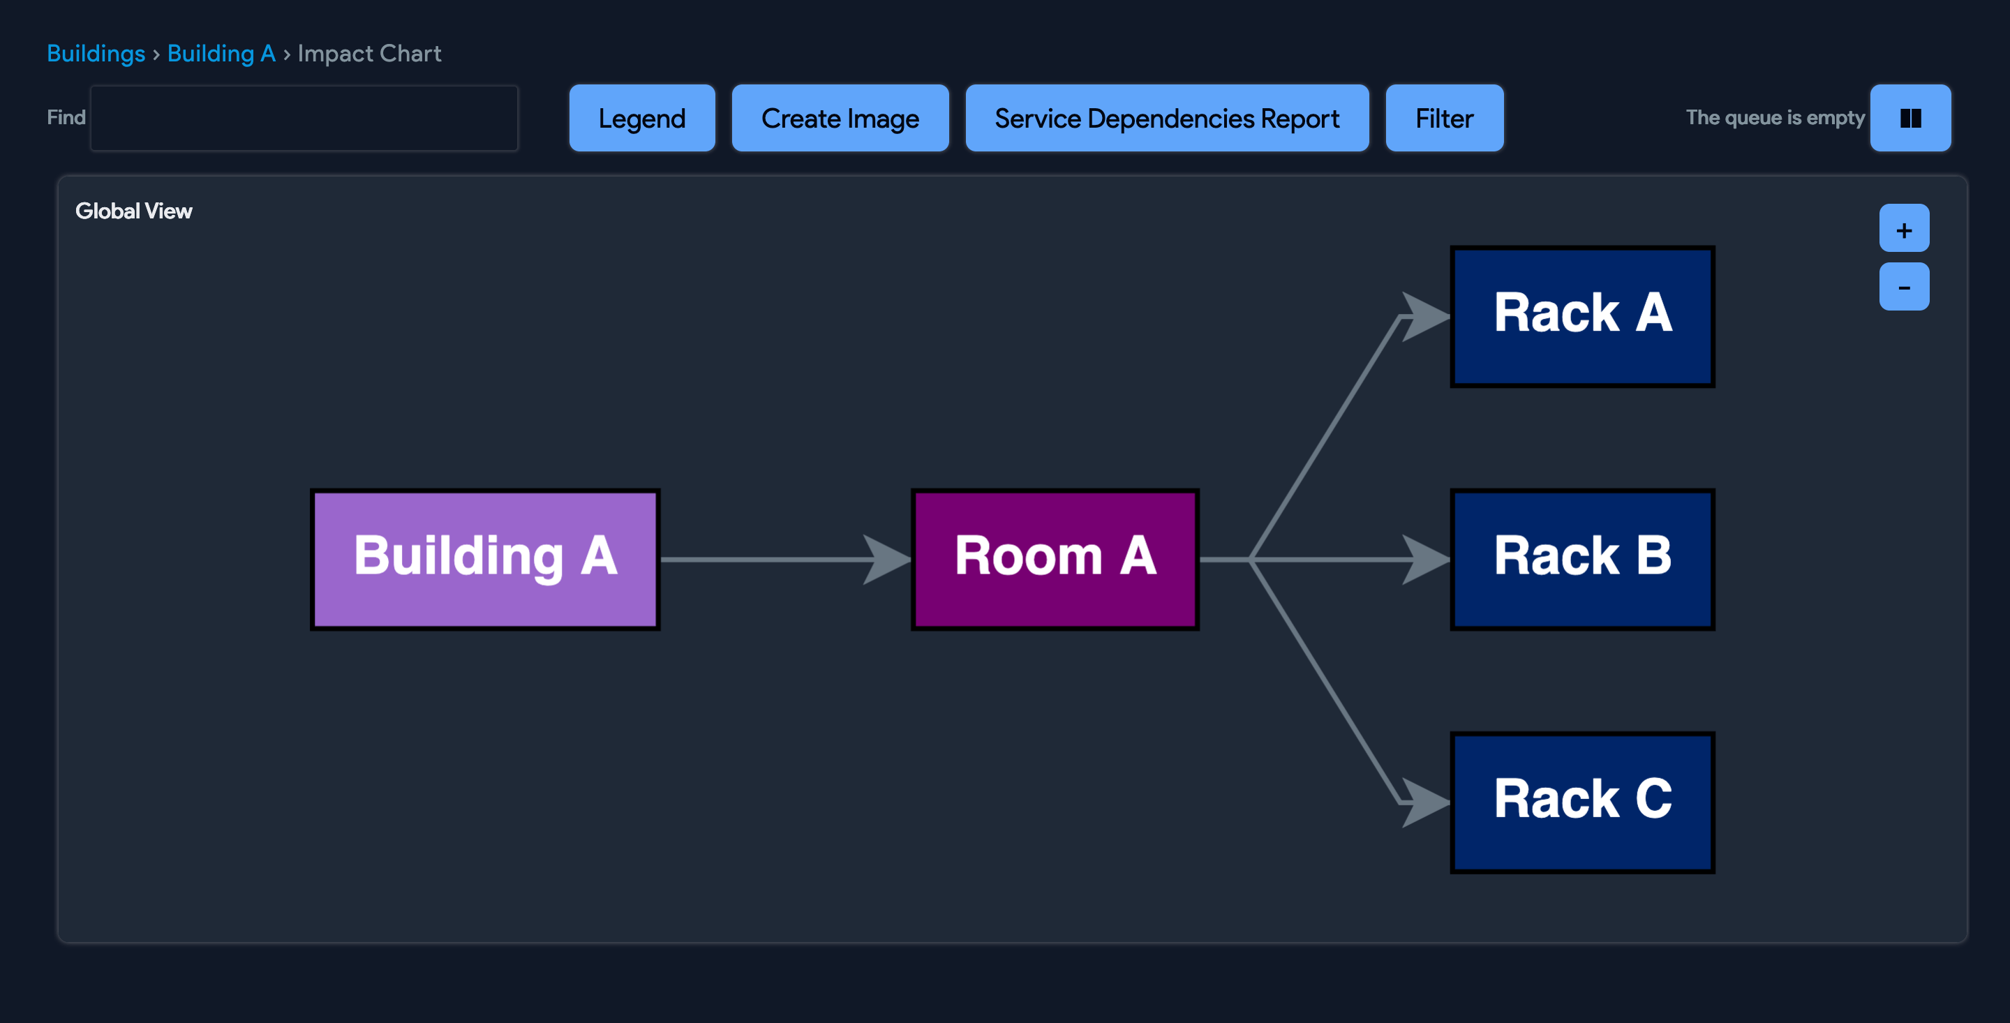Select the Rack B node

(1581, 559)
